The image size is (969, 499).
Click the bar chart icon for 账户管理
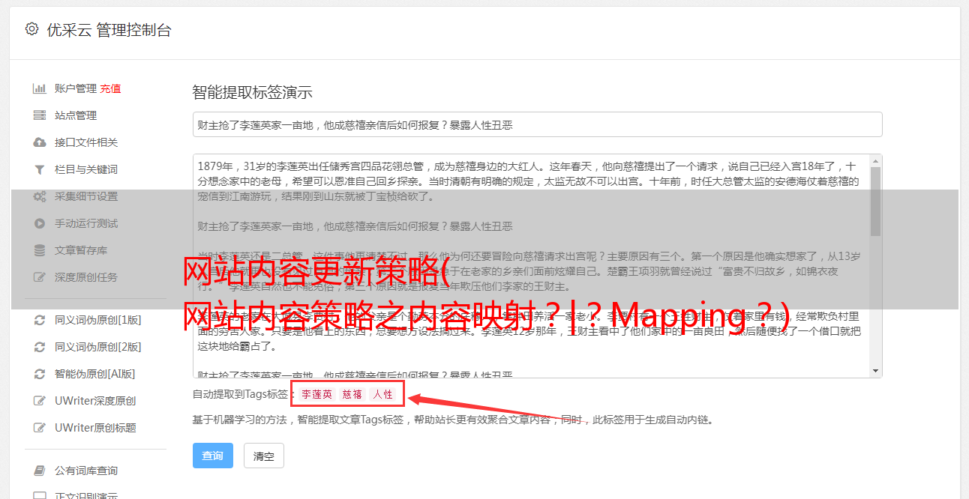tap(40, 88)
